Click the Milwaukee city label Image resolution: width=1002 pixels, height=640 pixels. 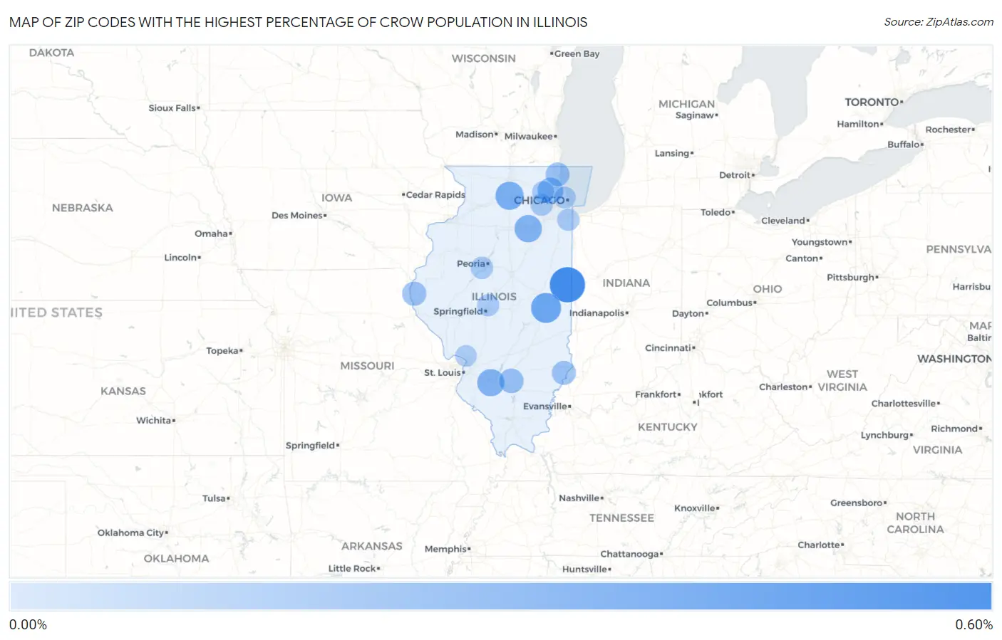tap(530, 136)
